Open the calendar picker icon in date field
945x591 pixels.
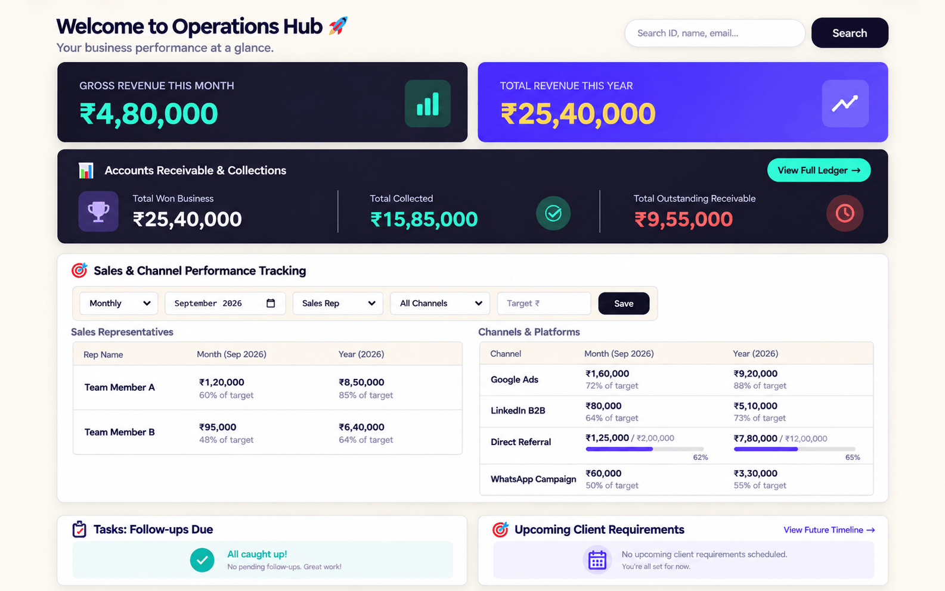click(271, 303)
